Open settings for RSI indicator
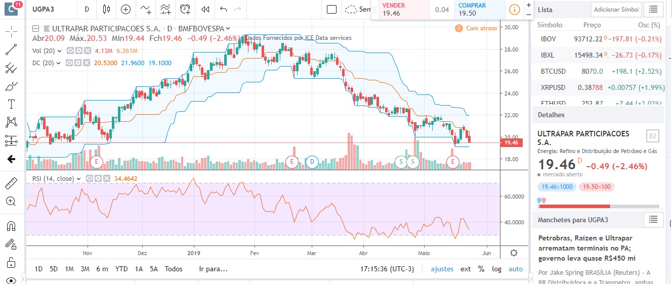The width and height of the screenshot is (672, 294). tap(98, 178)
